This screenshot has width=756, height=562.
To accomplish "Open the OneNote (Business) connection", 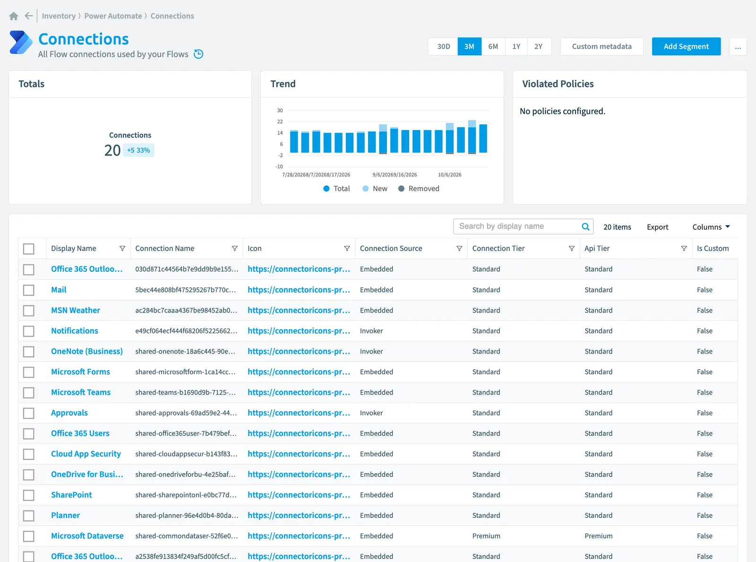I will tap(87, 352).
